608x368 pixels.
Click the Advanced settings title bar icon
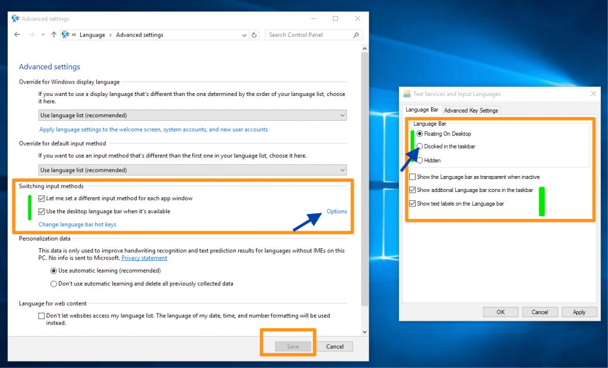(x=15, y=18)
